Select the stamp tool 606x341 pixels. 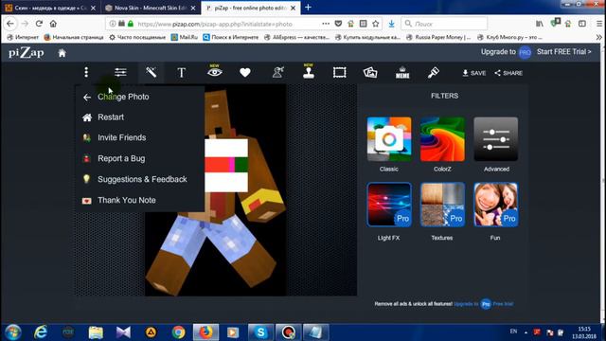(x=309, y=72)
